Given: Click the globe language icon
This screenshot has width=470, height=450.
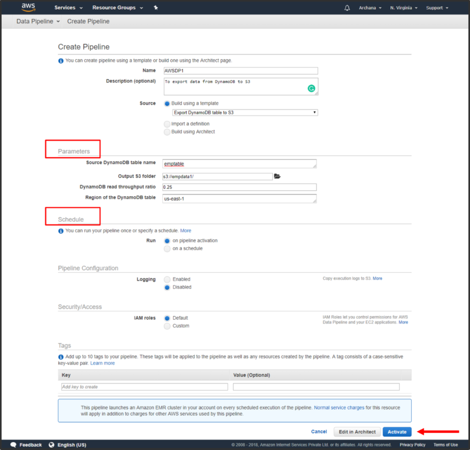Looking at the screenshot, I should tap(51, 444).
